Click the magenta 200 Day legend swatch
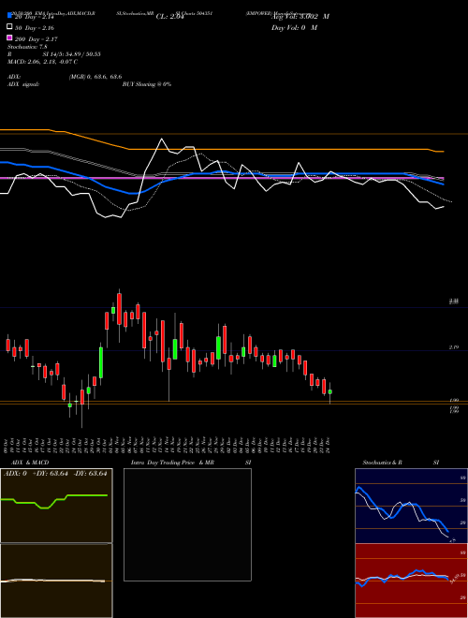Viewport: 468px width, 618px height. pos(9,37)
